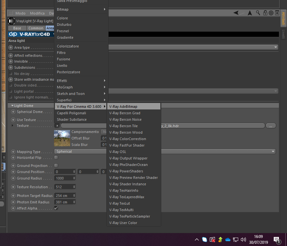Choose V-Ray Bercon Noise shader
Screen dimensions: 287x246
pyautogui.click(x=133, y=119)
